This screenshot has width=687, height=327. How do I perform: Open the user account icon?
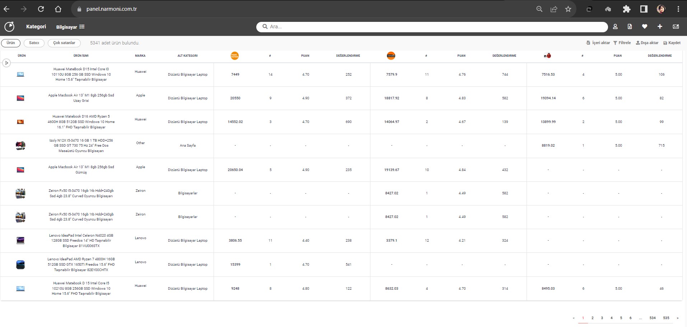pyautogui.click(x=615, y=27)
